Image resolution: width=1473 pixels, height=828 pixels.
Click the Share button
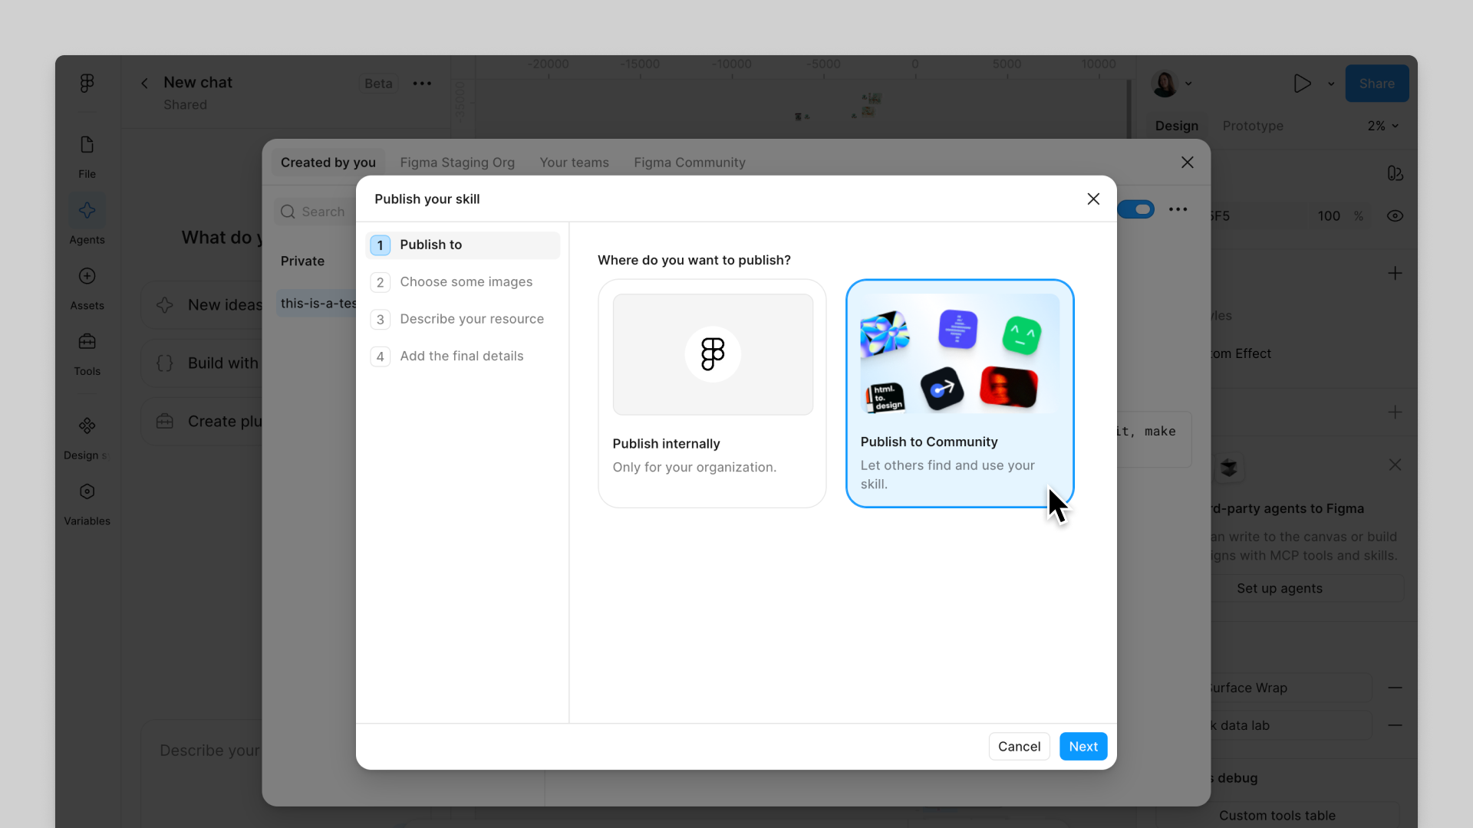tap(1376, 84)
